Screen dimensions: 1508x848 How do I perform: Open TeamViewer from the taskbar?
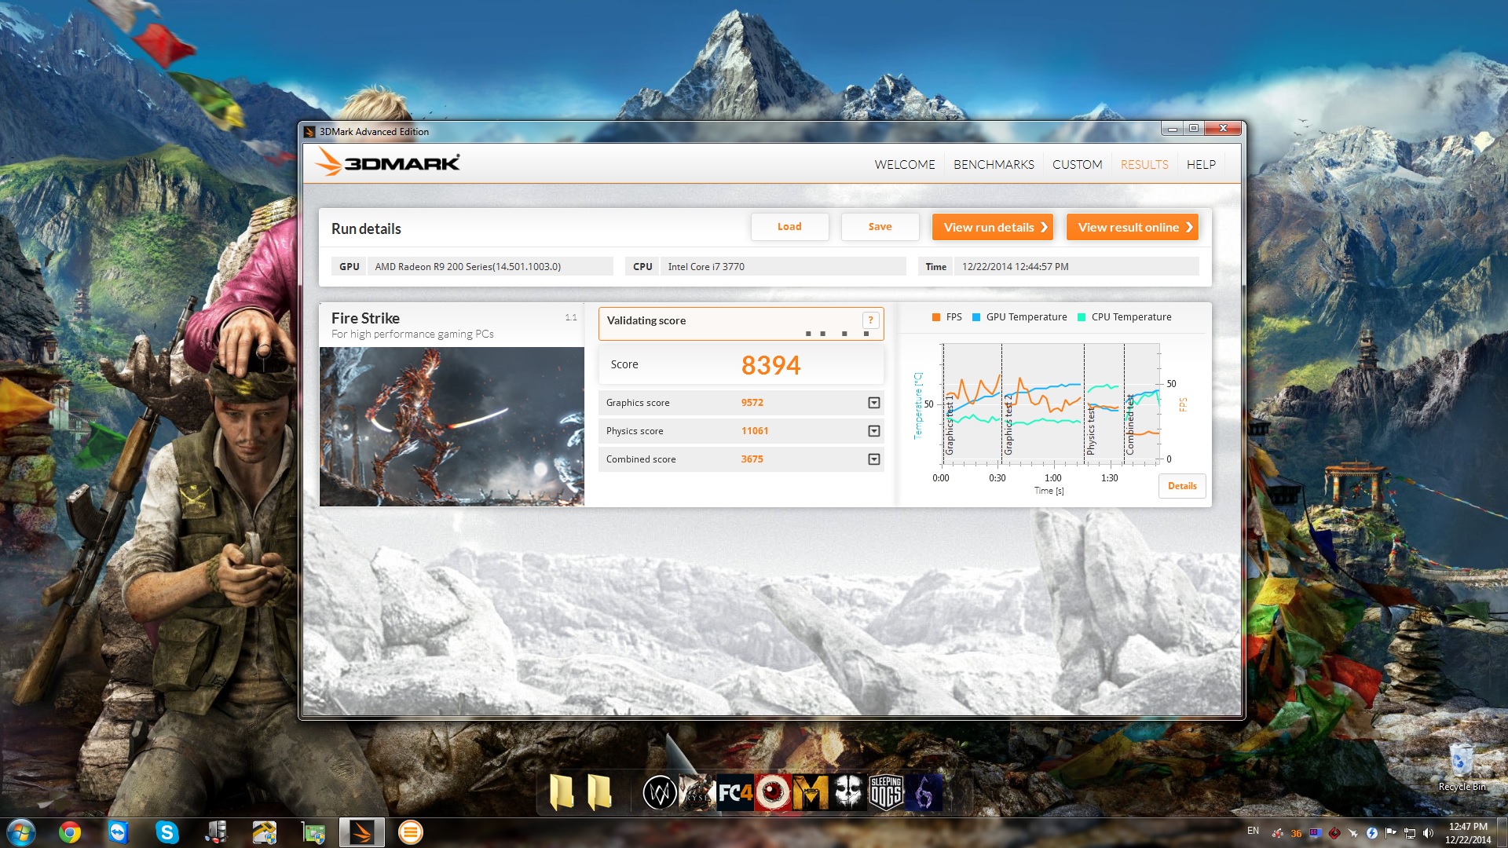119,832
